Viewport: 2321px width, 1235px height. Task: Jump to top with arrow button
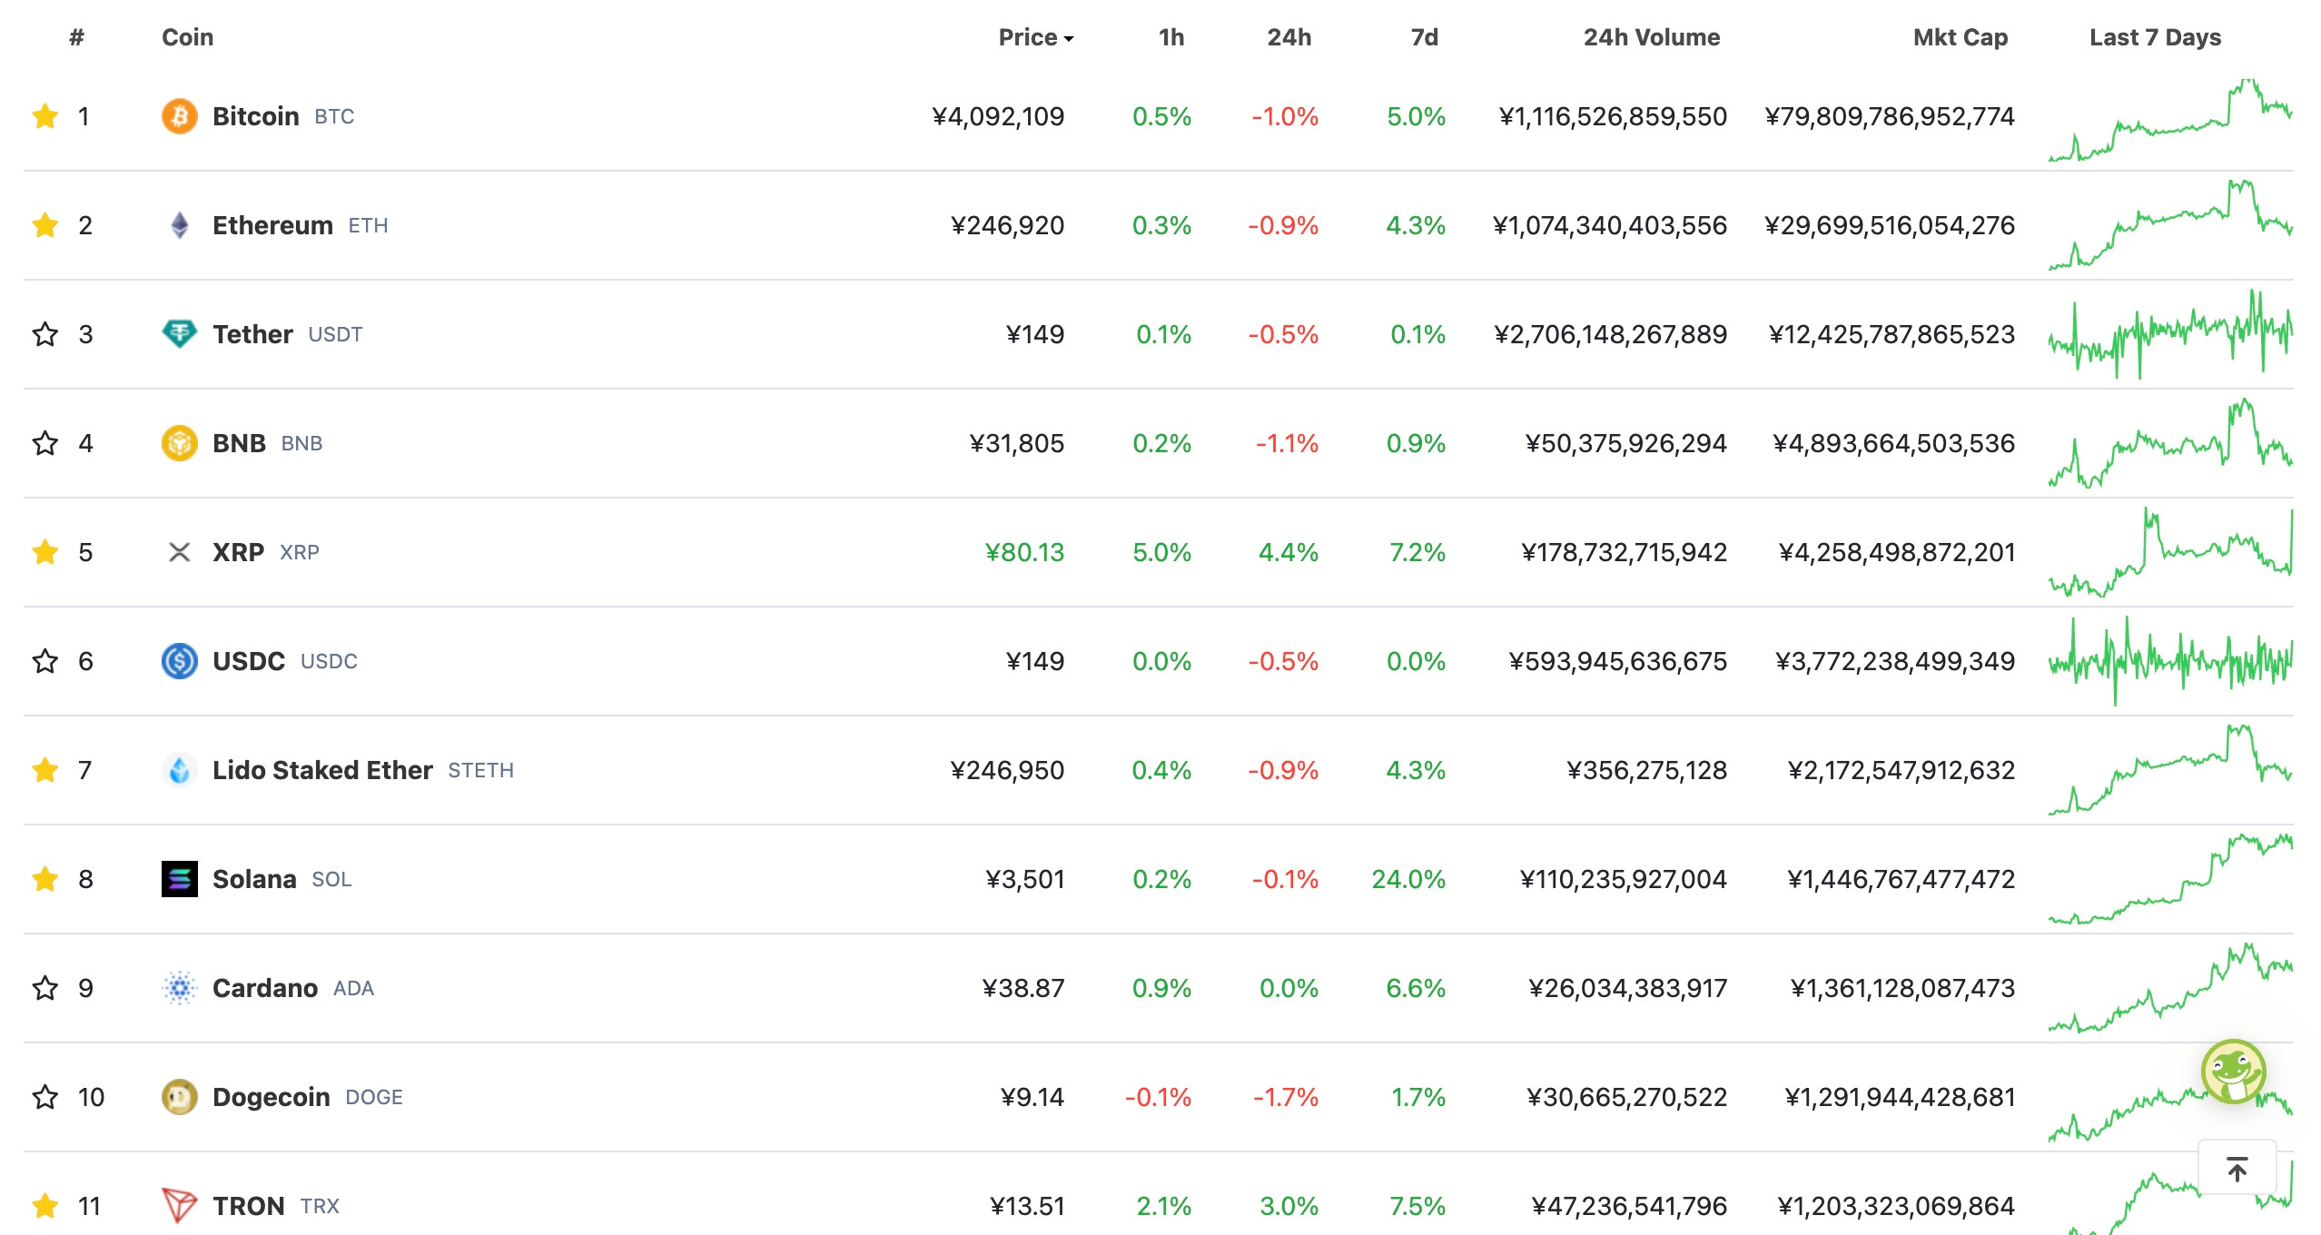pos(2237,1169)
